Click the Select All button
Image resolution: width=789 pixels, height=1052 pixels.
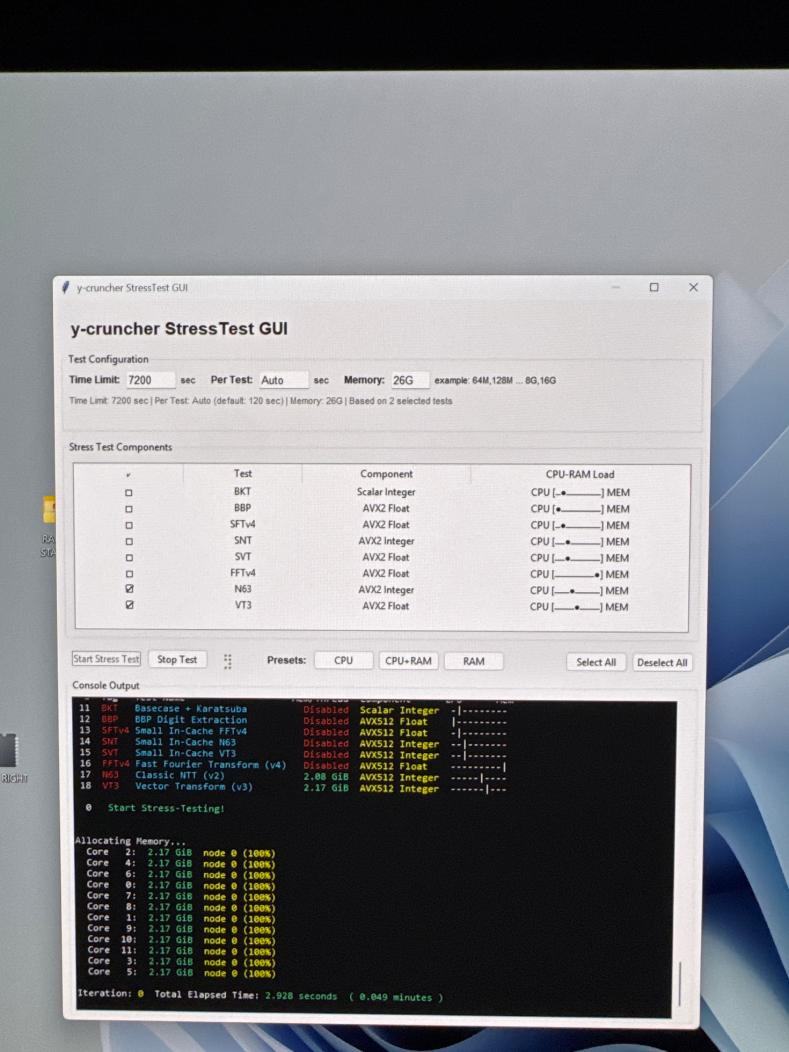pos(596,662)
